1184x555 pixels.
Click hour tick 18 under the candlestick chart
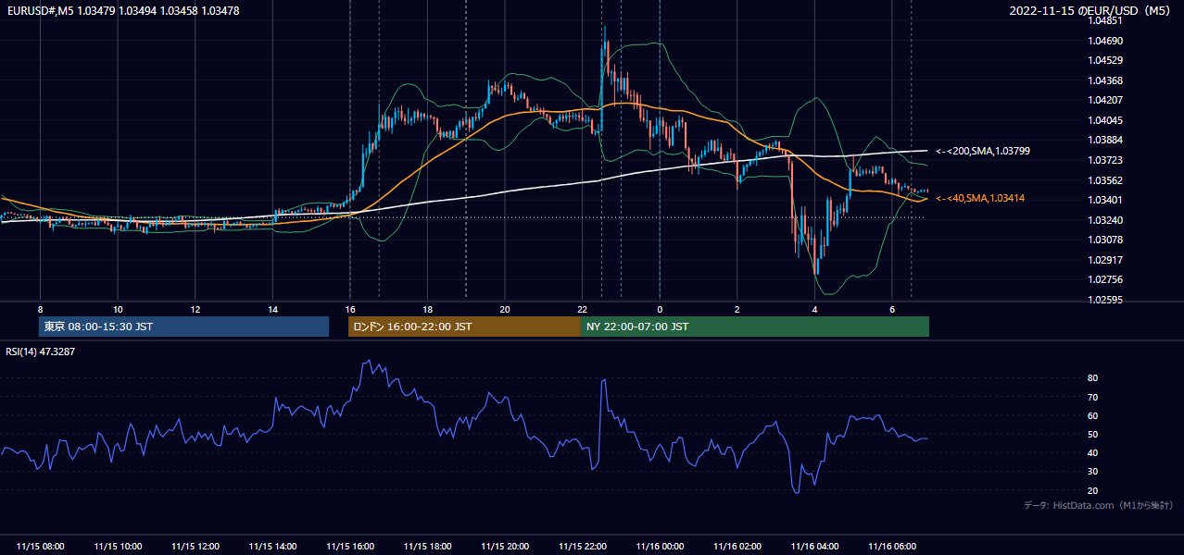click(x=428, y=309)
